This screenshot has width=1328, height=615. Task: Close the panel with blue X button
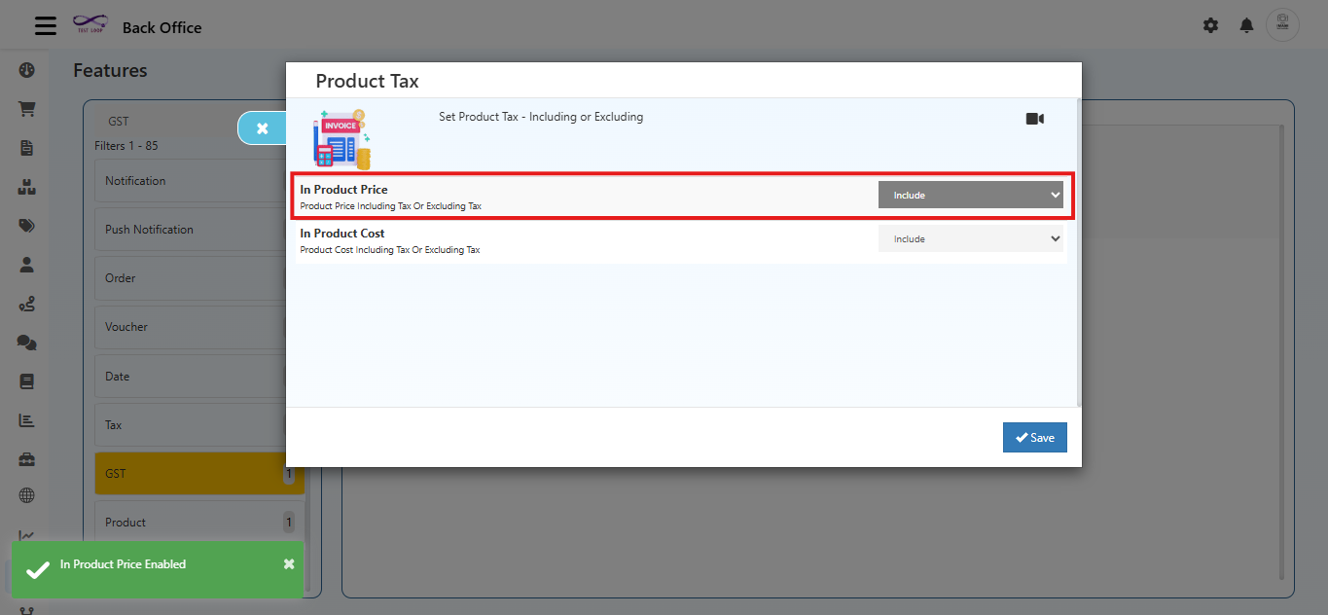262,128
